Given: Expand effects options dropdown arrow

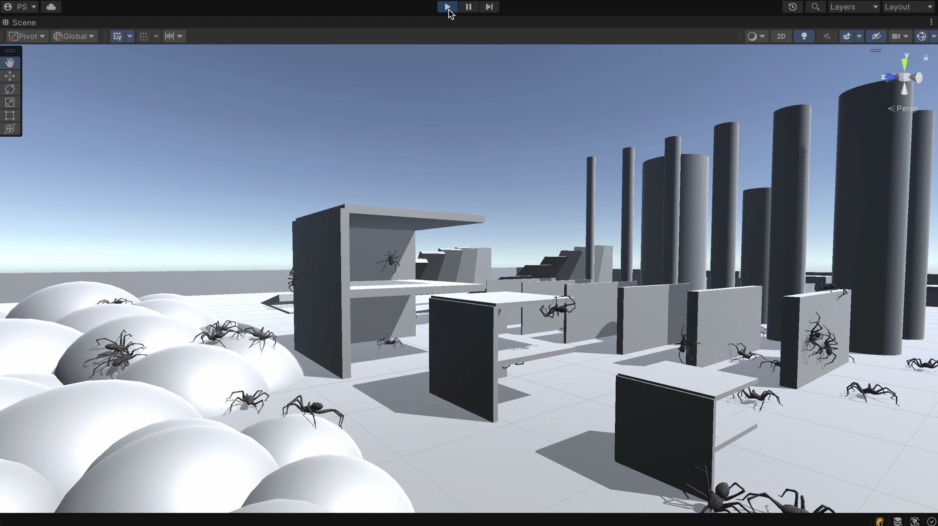Looking at the screenshot, I should pyautogui.click(x=859, y=36).
